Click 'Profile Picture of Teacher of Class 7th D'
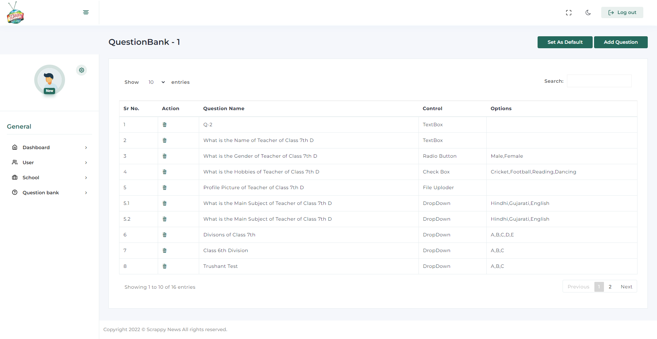657x339 pixels. (x=254, y=187)
